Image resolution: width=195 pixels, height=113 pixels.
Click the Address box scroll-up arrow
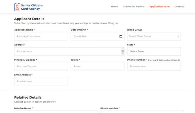(x=123, y=49)
